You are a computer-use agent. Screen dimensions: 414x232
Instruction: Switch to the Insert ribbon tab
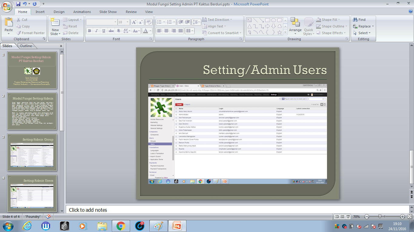tap(40, 12)
